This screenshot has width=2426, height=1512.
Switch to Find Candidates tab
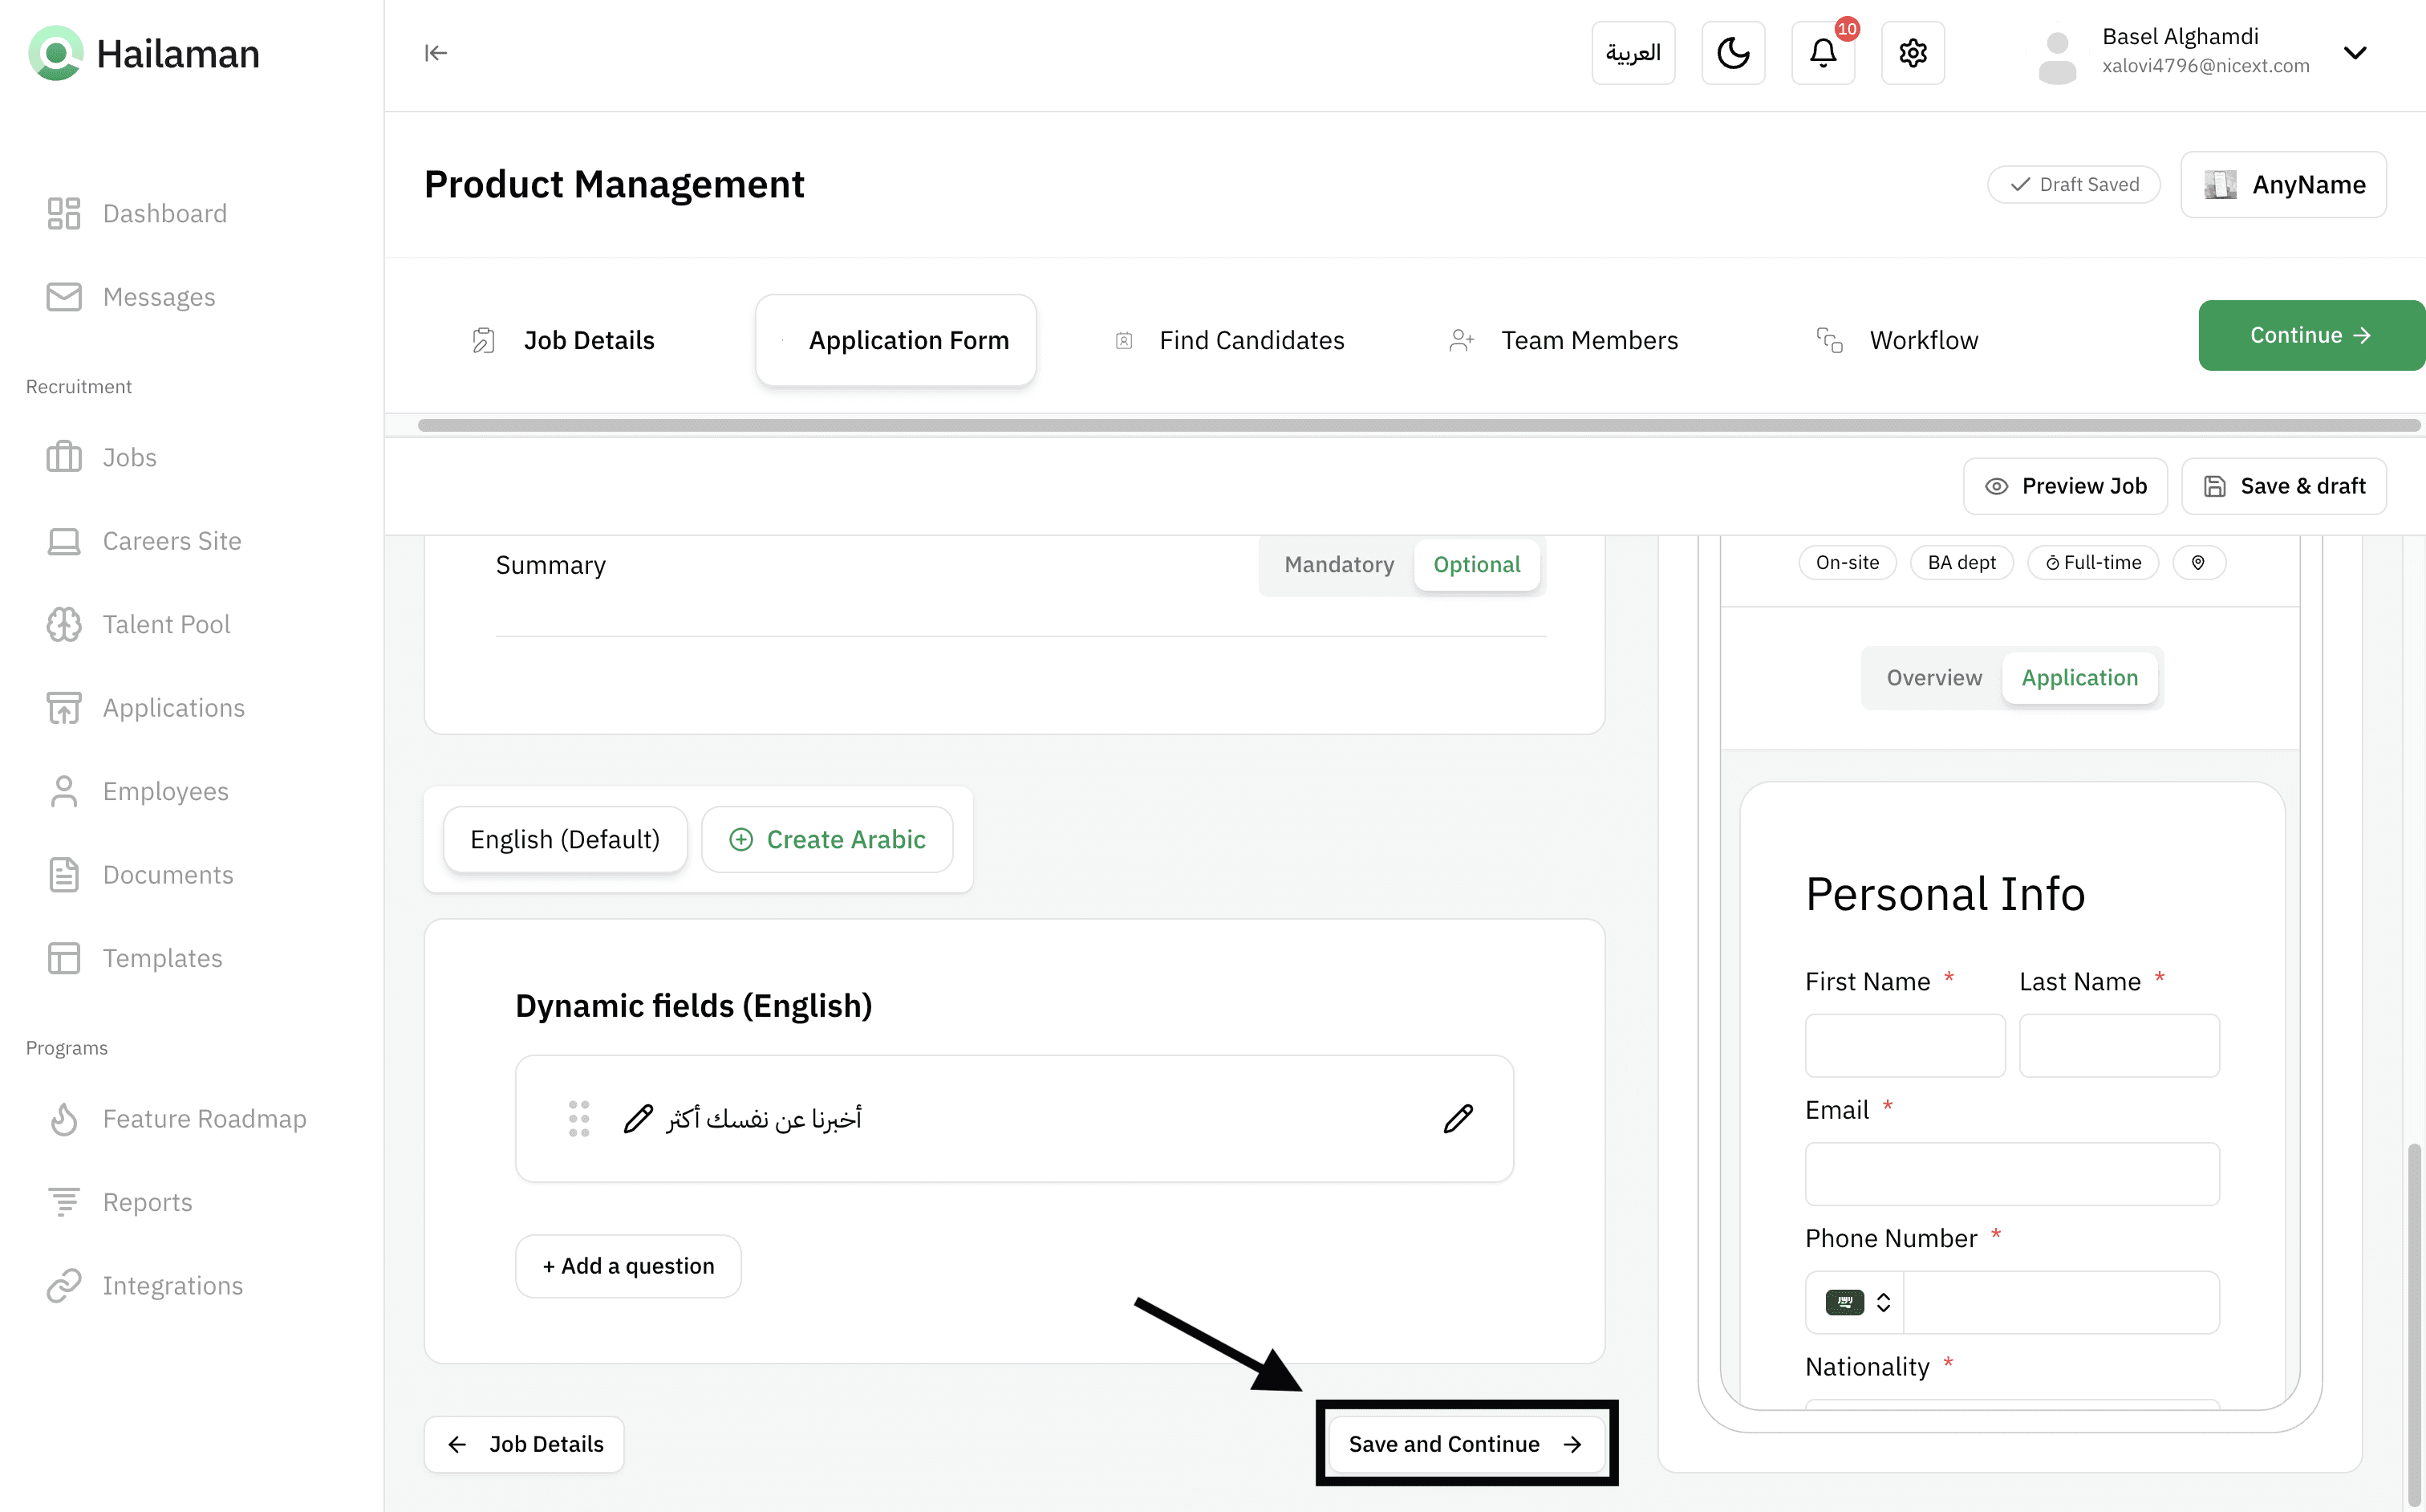1251,341
